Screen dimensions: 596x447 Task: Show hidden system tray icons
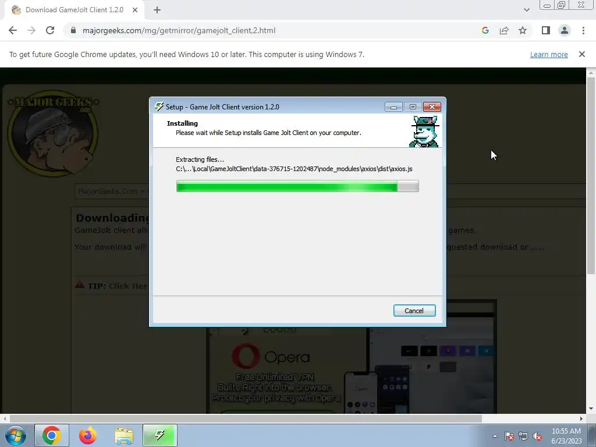[x=495, y=436]
